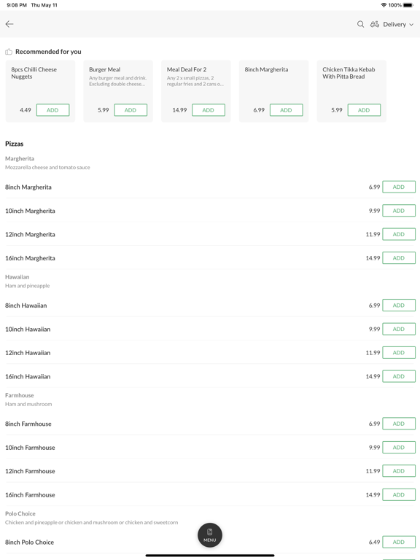Add Meal Deal For 2
Screen dimensions: 420x560
click(x=209, y=110)
